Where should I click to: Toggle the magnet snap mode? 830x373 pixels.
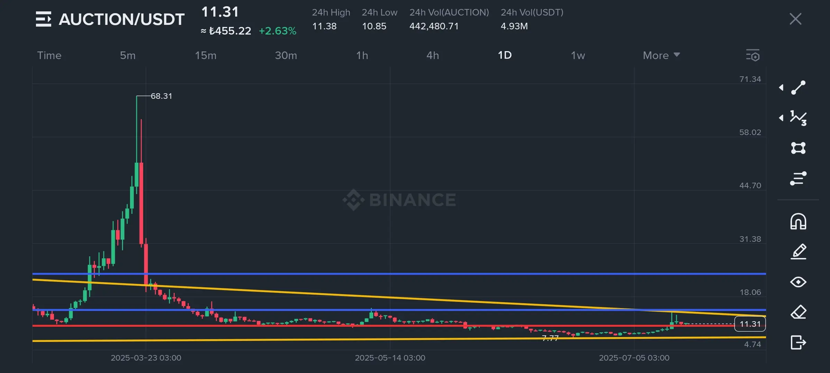[x=798, y=221]
